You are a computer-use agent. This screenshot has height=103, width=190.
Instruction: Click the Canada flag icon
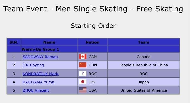pos(83,57)
